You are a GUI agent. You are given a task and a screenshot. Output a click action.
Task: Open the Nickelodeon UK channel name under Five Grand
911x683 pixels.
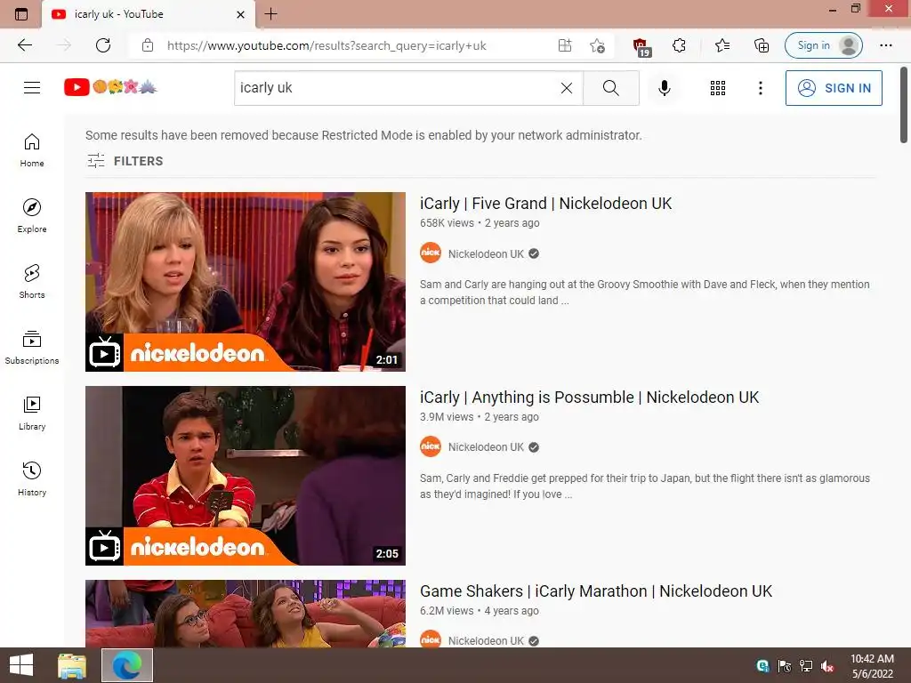486,253
